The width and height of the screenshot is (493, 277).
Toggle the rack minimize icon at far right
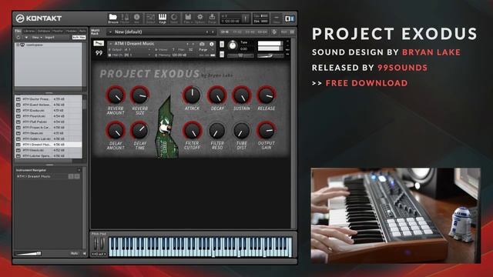pos(293,32)
